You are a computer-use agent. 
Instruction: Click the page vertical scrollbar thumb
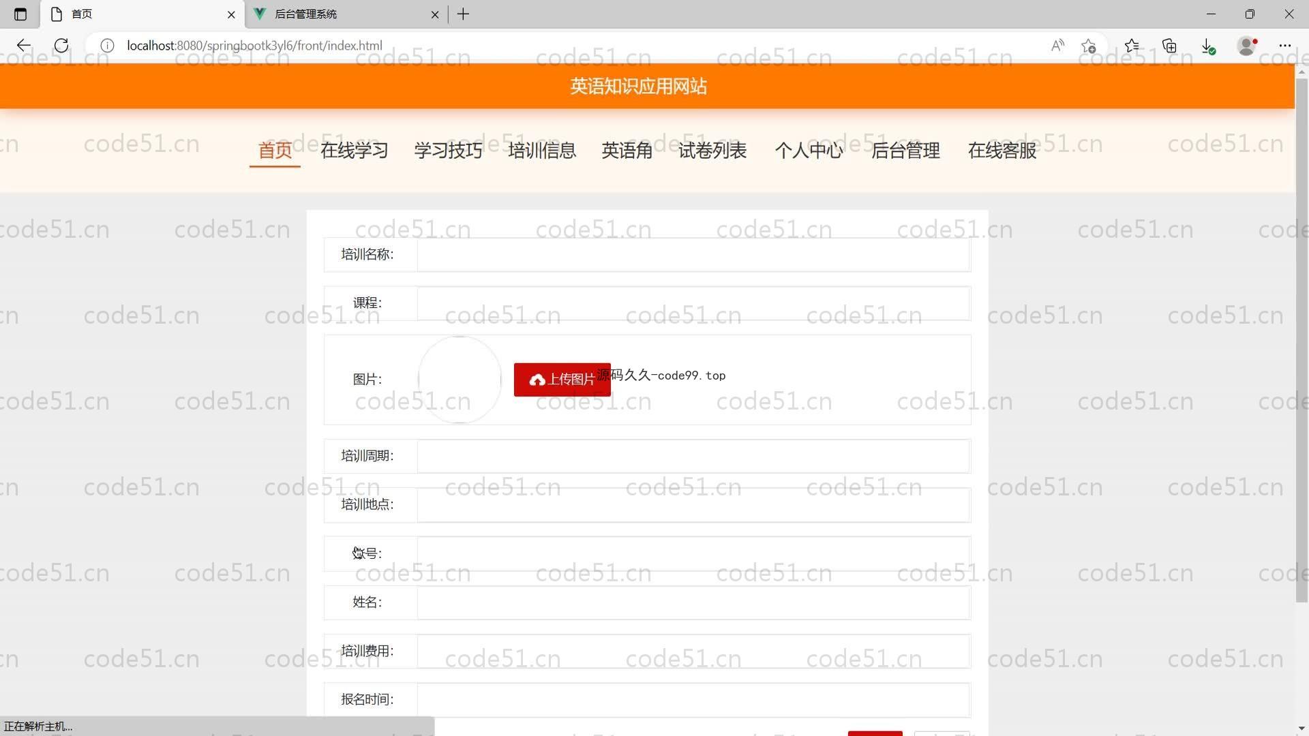[x=1302, y=341]
